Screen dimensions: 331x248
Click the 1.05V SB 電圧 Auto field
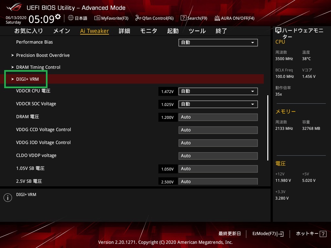point(218,169)
